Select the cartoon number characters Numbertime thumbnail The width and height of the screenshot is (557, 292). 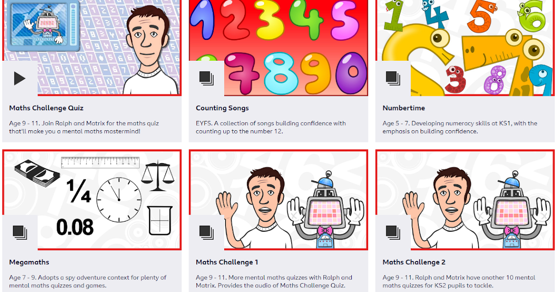[465, 48]
